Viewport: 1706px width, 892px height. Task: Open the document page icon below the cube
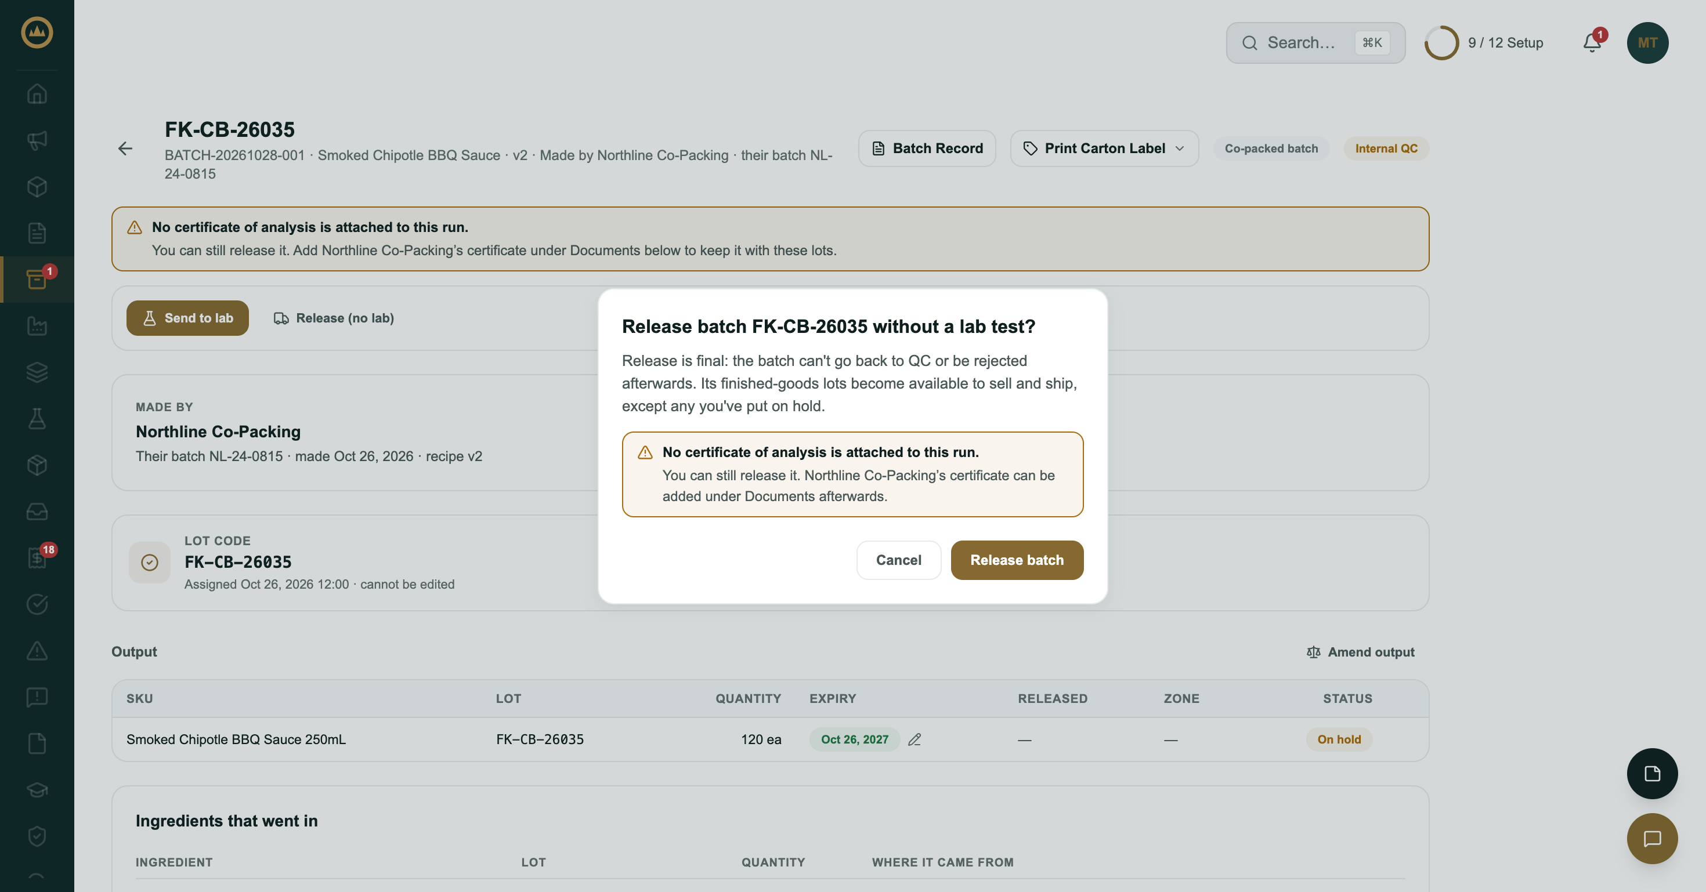37,233
